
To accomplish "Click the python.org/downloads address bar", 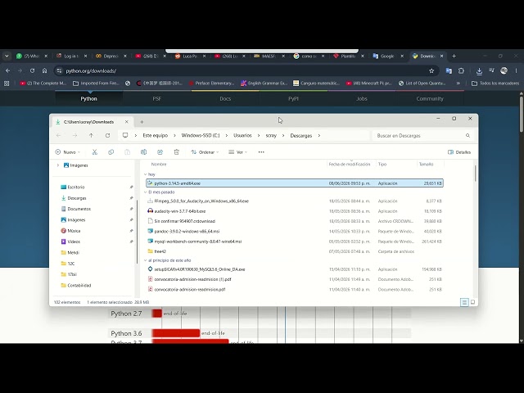I will pos(242,70).
